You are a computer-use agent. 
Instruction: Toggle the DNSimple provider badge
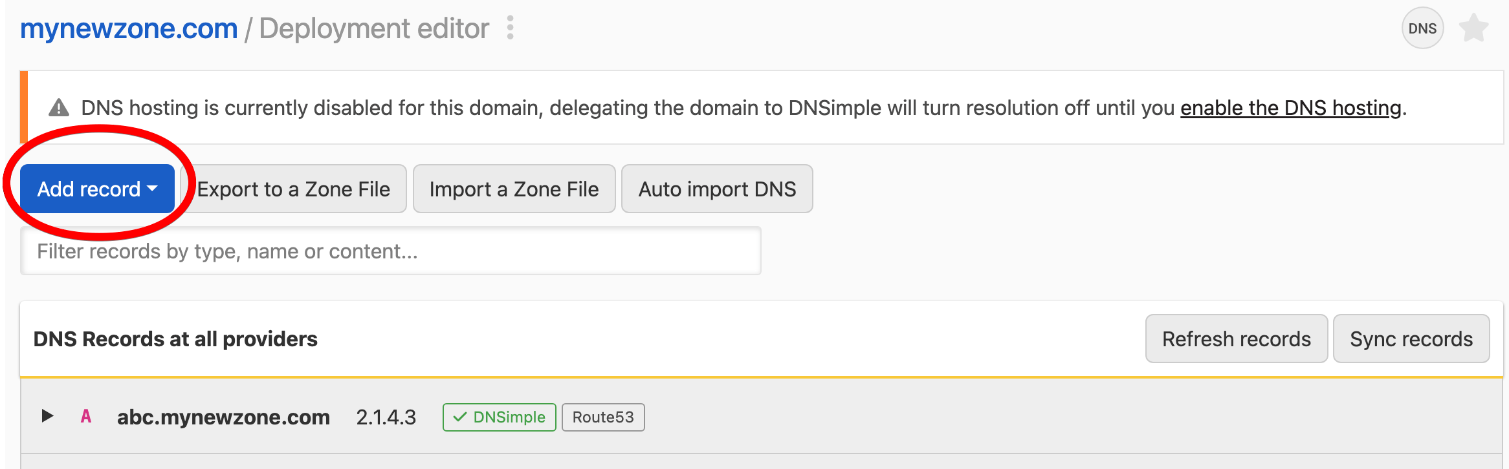click(x=499, y=417)
